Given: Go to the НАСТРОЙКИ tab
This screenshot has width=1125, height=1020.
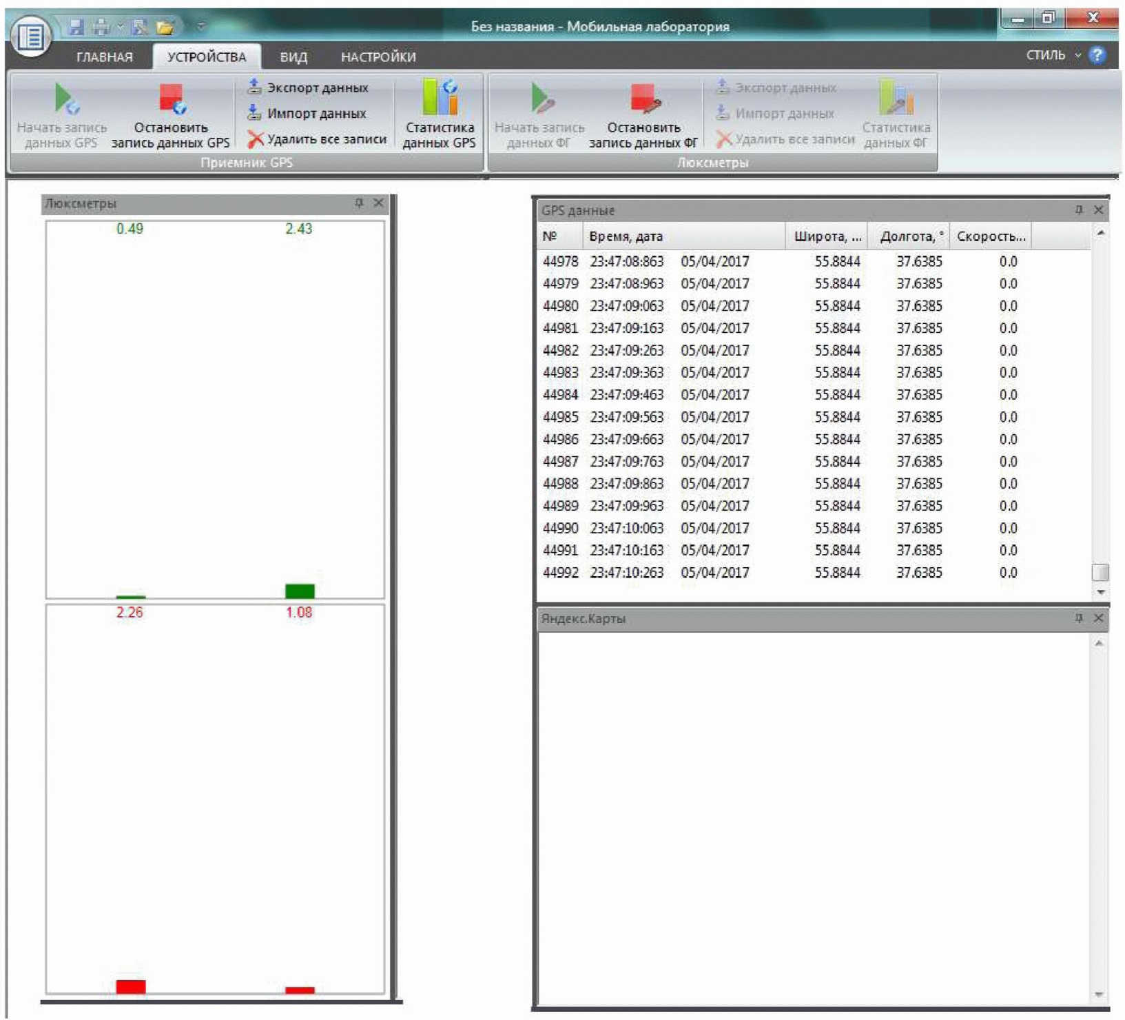Looking at the screenshot, I should (378, 57).
